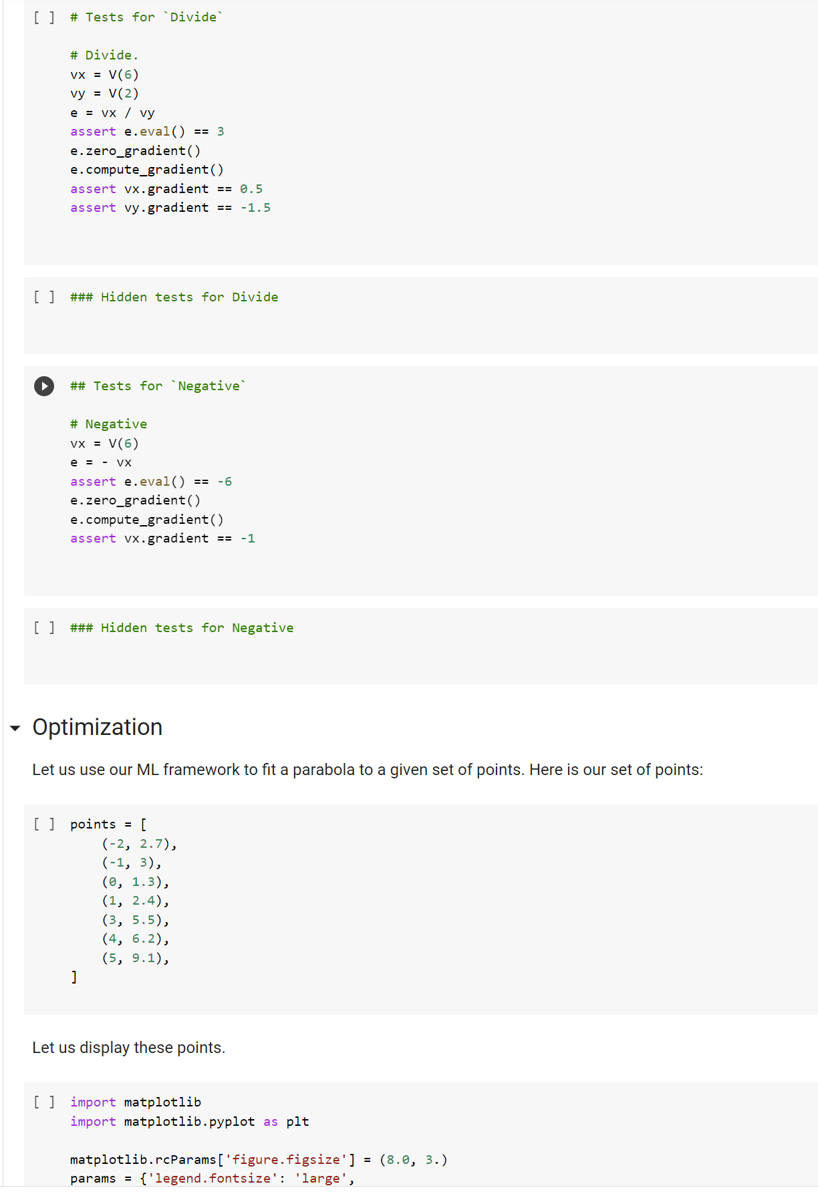This screenshot has width=818, height=1204.
Task: Click the matplotlib.rcParams figure.figsize line
Action: click(x=259, y=1160)
